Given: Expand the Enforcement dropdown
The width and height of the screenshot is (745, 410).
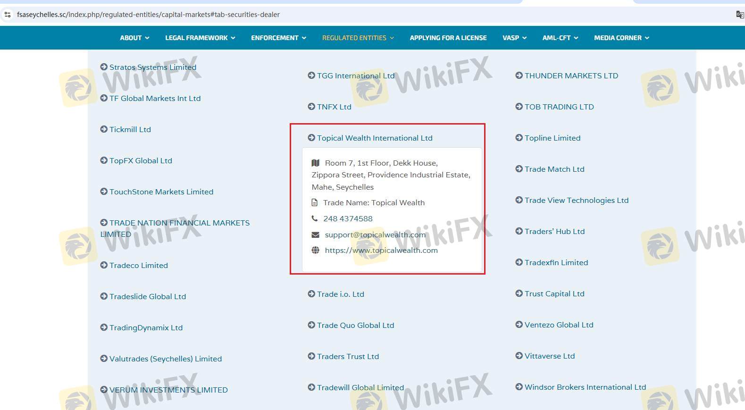Looking at the screenshot, I should (278, 38).
